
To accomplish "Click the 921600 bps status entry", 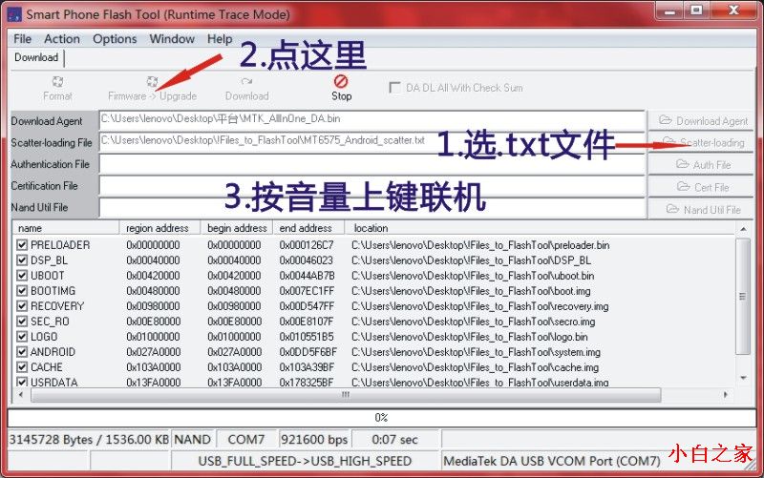I will coord(314,440).
